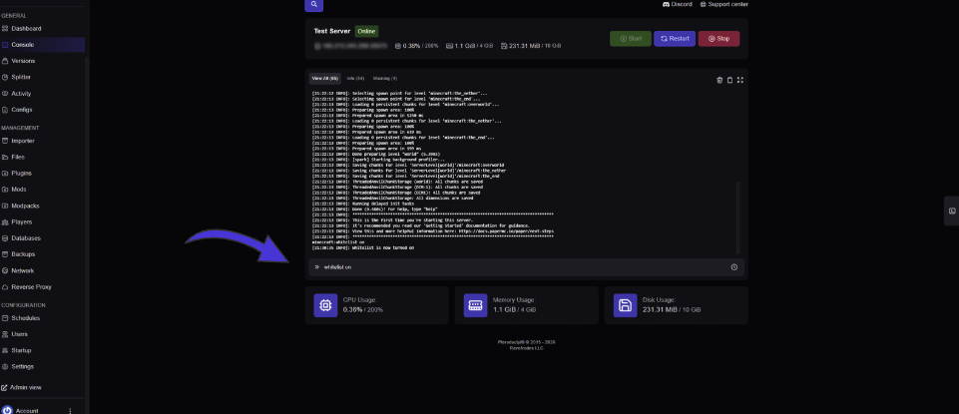Open Schedules in the sidebar
This screenshot has height=414, width=959.
coord(21,318)
